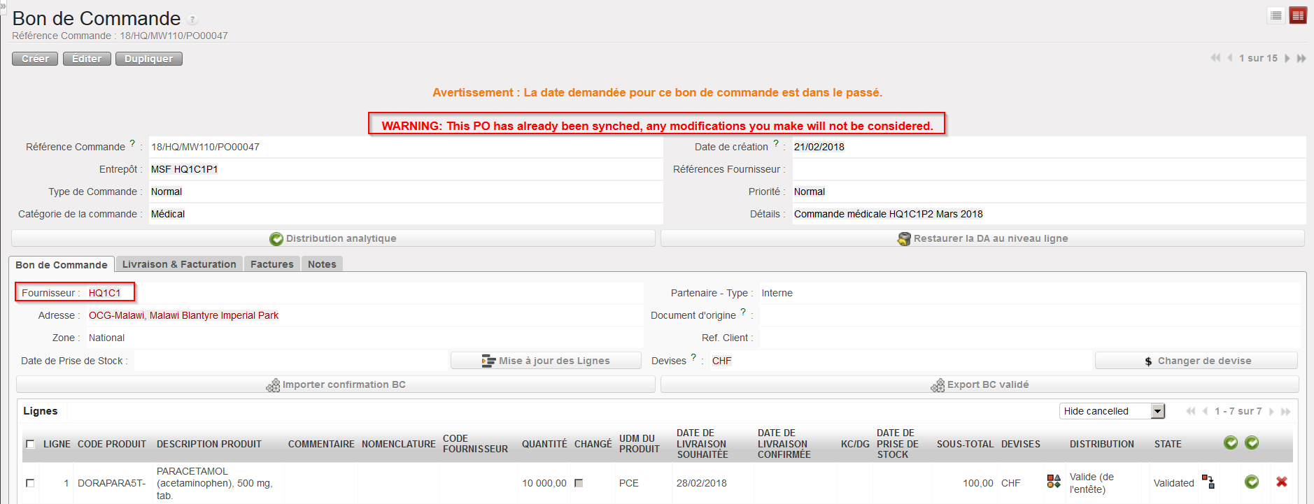
Task: Sort lines by DESCRIPTION PRODUIT column header
Action: pos(209,444)
